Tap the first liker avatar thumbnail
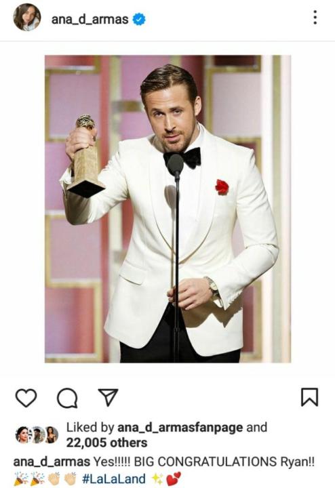 pos(24,434)
